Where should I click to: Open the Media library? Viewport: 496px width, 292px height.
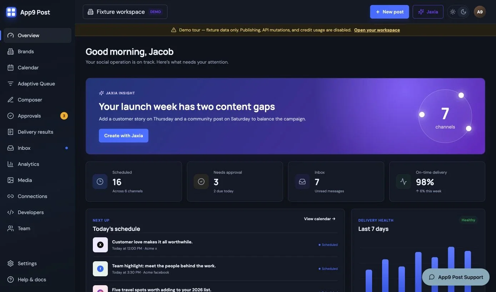(37, 180)
